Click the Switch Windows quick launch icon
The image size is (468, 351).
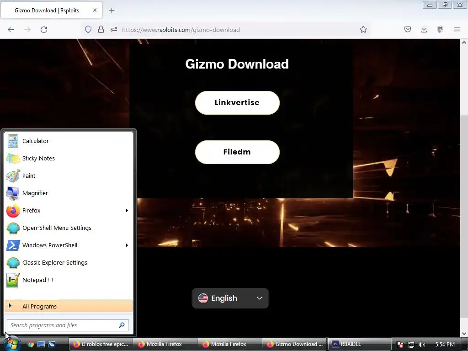tap(52, 344)
